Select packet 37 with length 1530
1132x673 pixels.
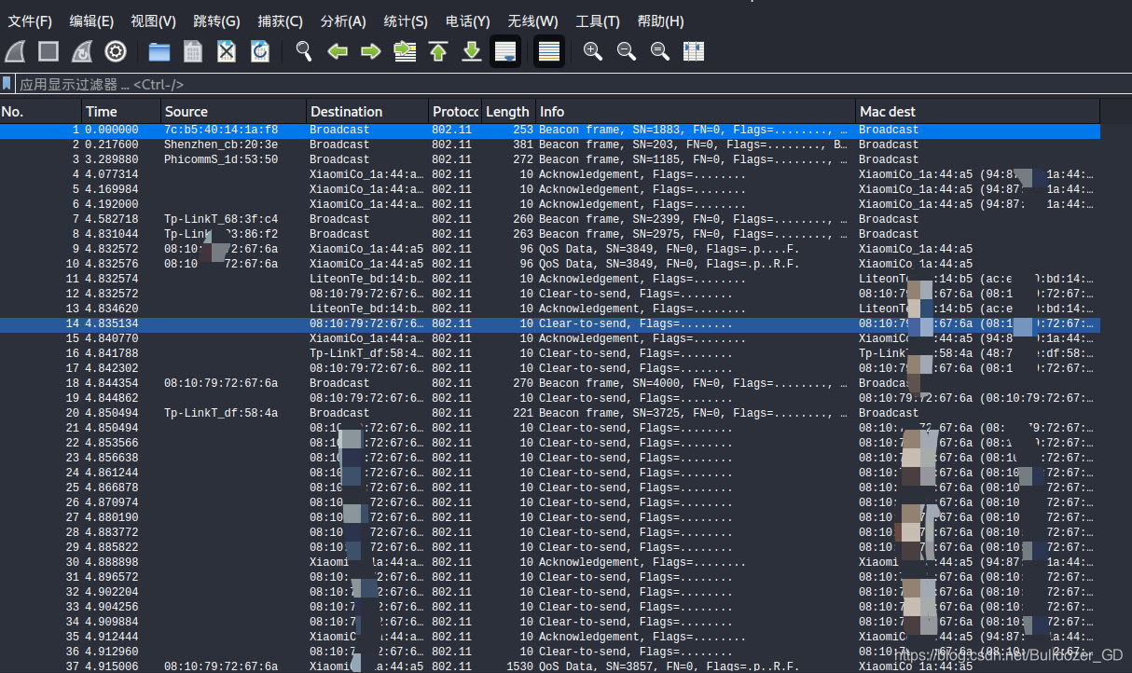coord(550,666)
